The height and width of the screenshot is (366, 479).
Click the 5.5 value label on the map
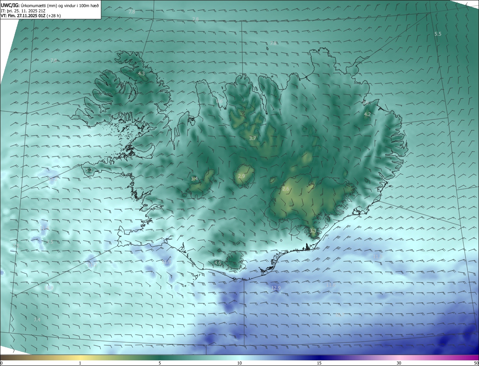click(438, 34)
